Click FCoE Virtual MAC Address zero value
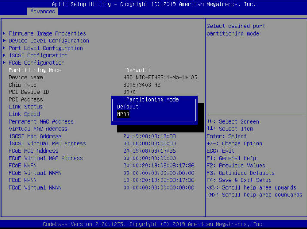 tap(149, 158)
